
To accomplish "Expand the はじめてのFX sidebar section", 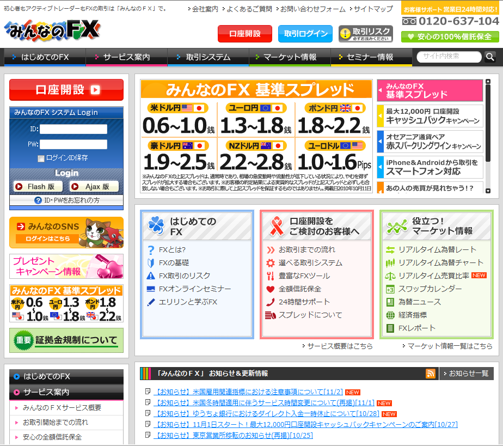I will click(x=66, y=376).
